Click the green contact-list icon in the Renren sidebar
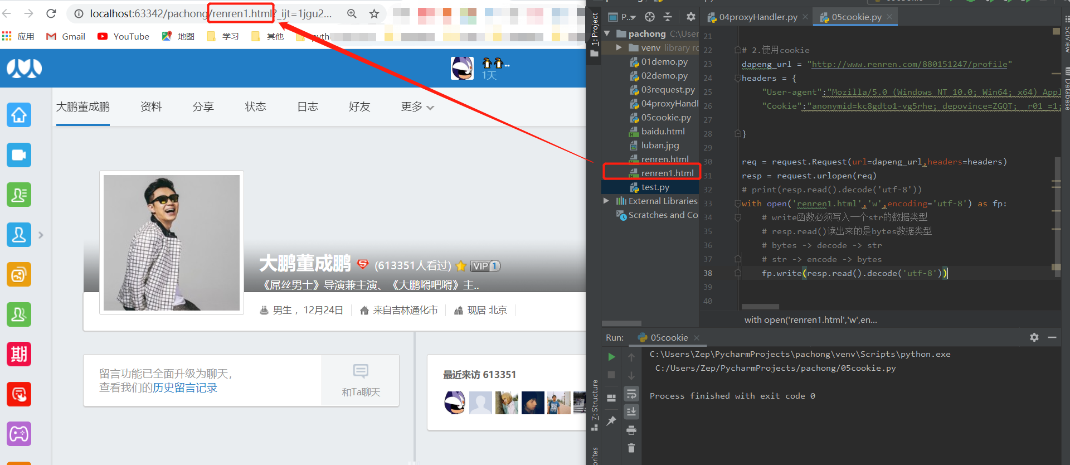 pyautogui.click(x=19, y=195)
